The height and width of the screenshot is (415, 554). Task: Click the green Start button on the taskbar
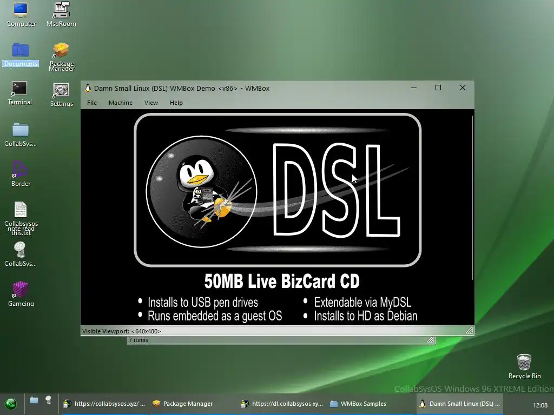[11, 404]
